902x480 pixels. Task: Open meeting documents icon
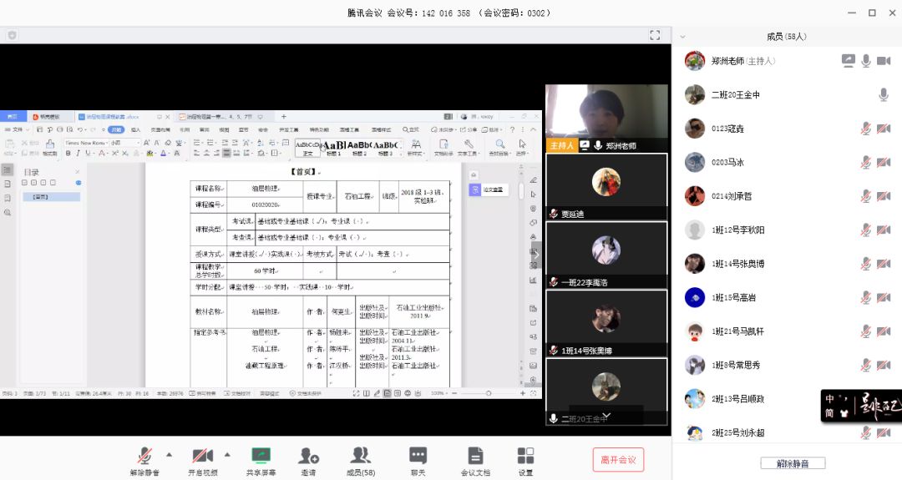pos(475,456)
